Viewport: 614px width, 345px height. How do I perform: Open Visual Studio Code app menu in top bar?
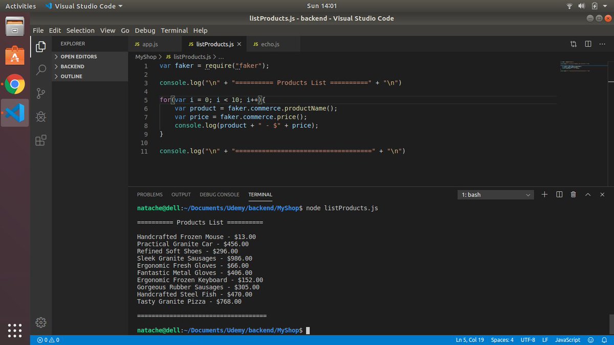point(84,6)
